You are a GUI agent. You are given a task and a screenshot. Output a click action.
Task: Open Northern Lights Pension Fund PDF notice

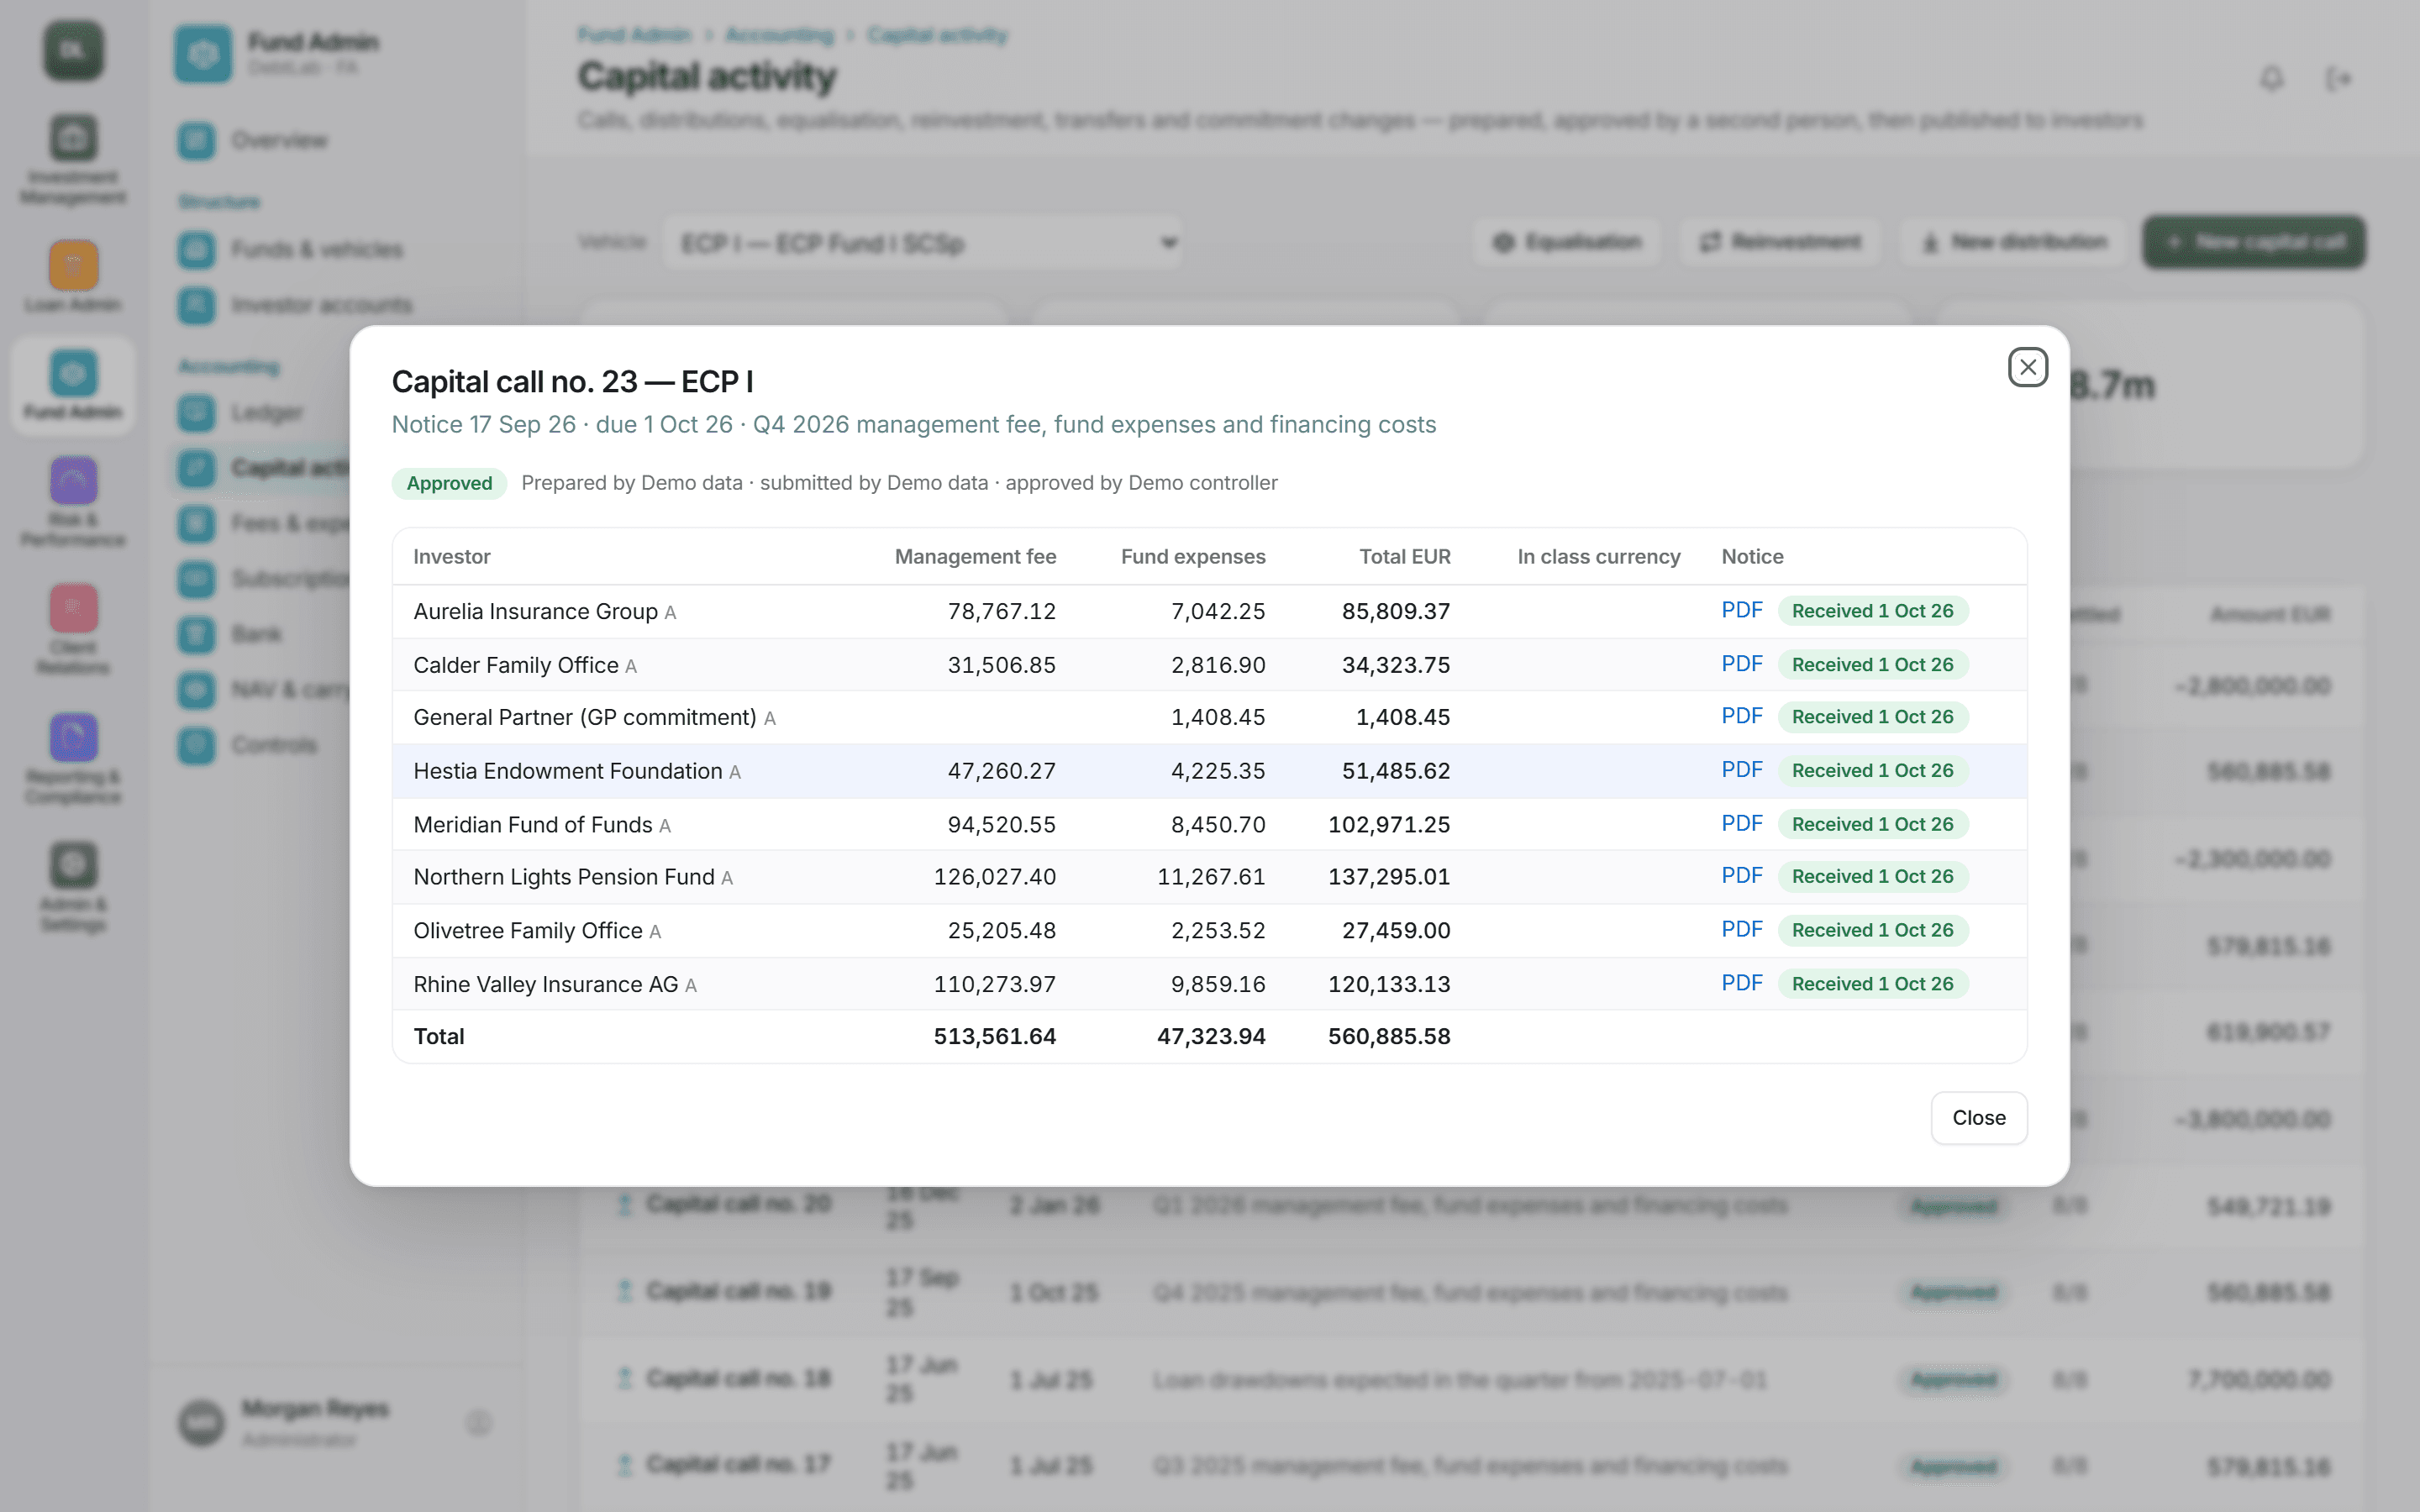tap(1741, 876)
